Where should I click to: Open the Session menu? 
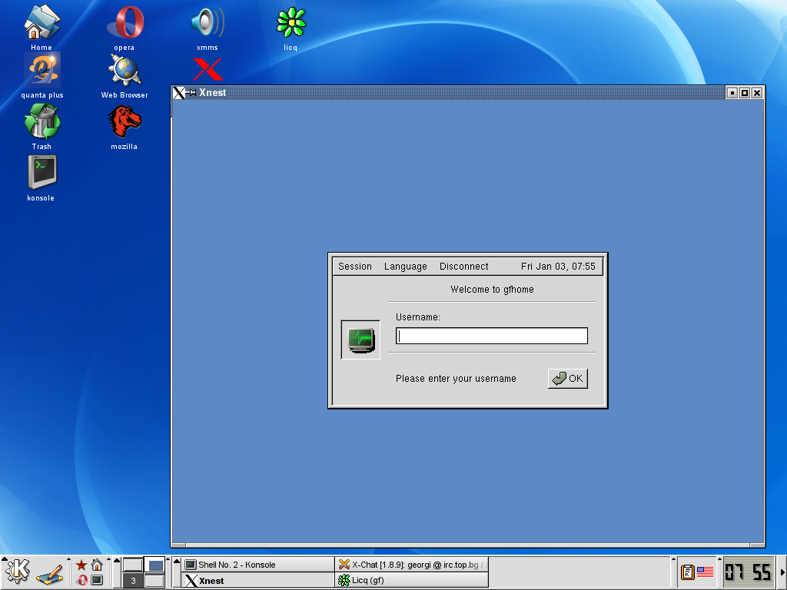pos(355,267)
